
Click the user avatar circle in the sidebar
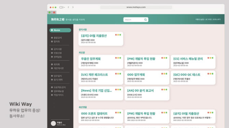click(53, 123)
